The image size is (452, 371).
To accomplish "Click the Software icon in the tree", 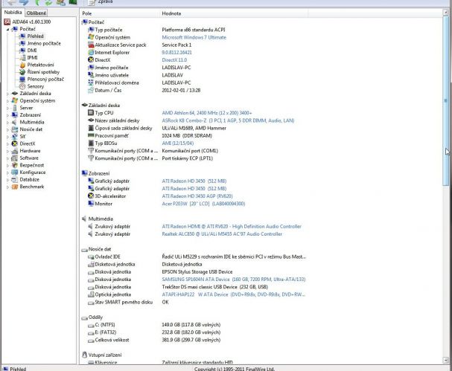I will [x=15, y=158].
